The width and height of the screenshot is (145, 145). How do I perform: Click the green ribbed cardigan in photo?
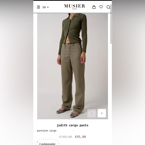tap(73, 33)
